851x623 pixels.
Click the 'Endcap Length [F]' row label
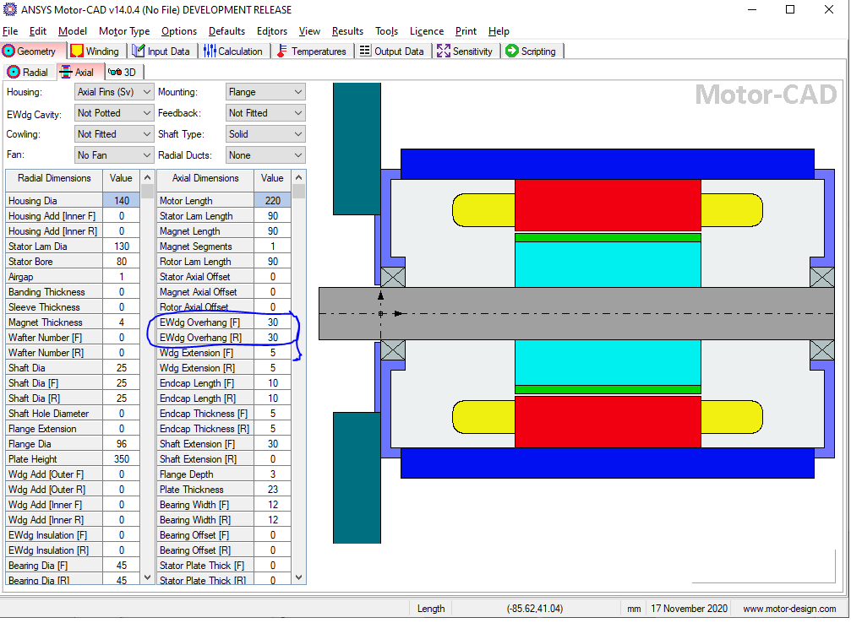(197, 382)
